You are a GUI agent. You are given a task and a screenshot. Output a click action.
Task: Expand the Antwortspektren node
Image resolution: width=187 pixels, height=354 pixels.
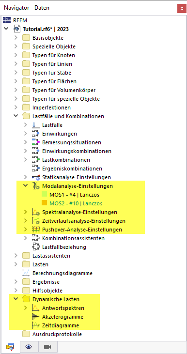point(26,308)
